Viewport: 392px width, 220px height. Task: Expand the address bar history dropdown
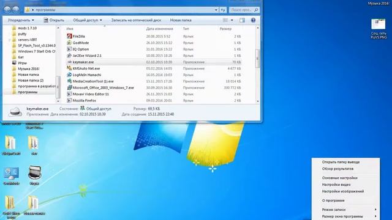(216, 10)
